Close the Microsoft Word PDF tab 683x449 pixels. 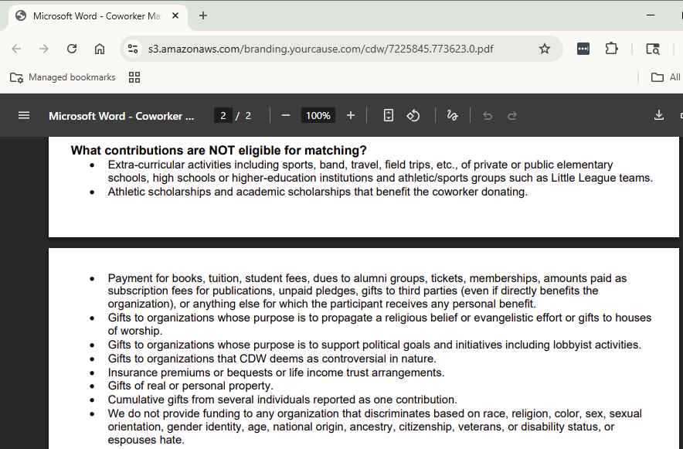[x=175, y=15]
